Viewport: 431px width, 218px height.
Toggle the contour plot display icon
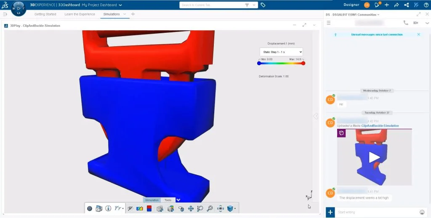140,208
